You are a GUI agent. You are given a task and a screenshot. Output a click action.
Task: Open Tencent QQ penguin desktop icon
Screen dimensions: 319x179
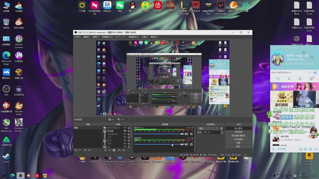click(132, 7)
